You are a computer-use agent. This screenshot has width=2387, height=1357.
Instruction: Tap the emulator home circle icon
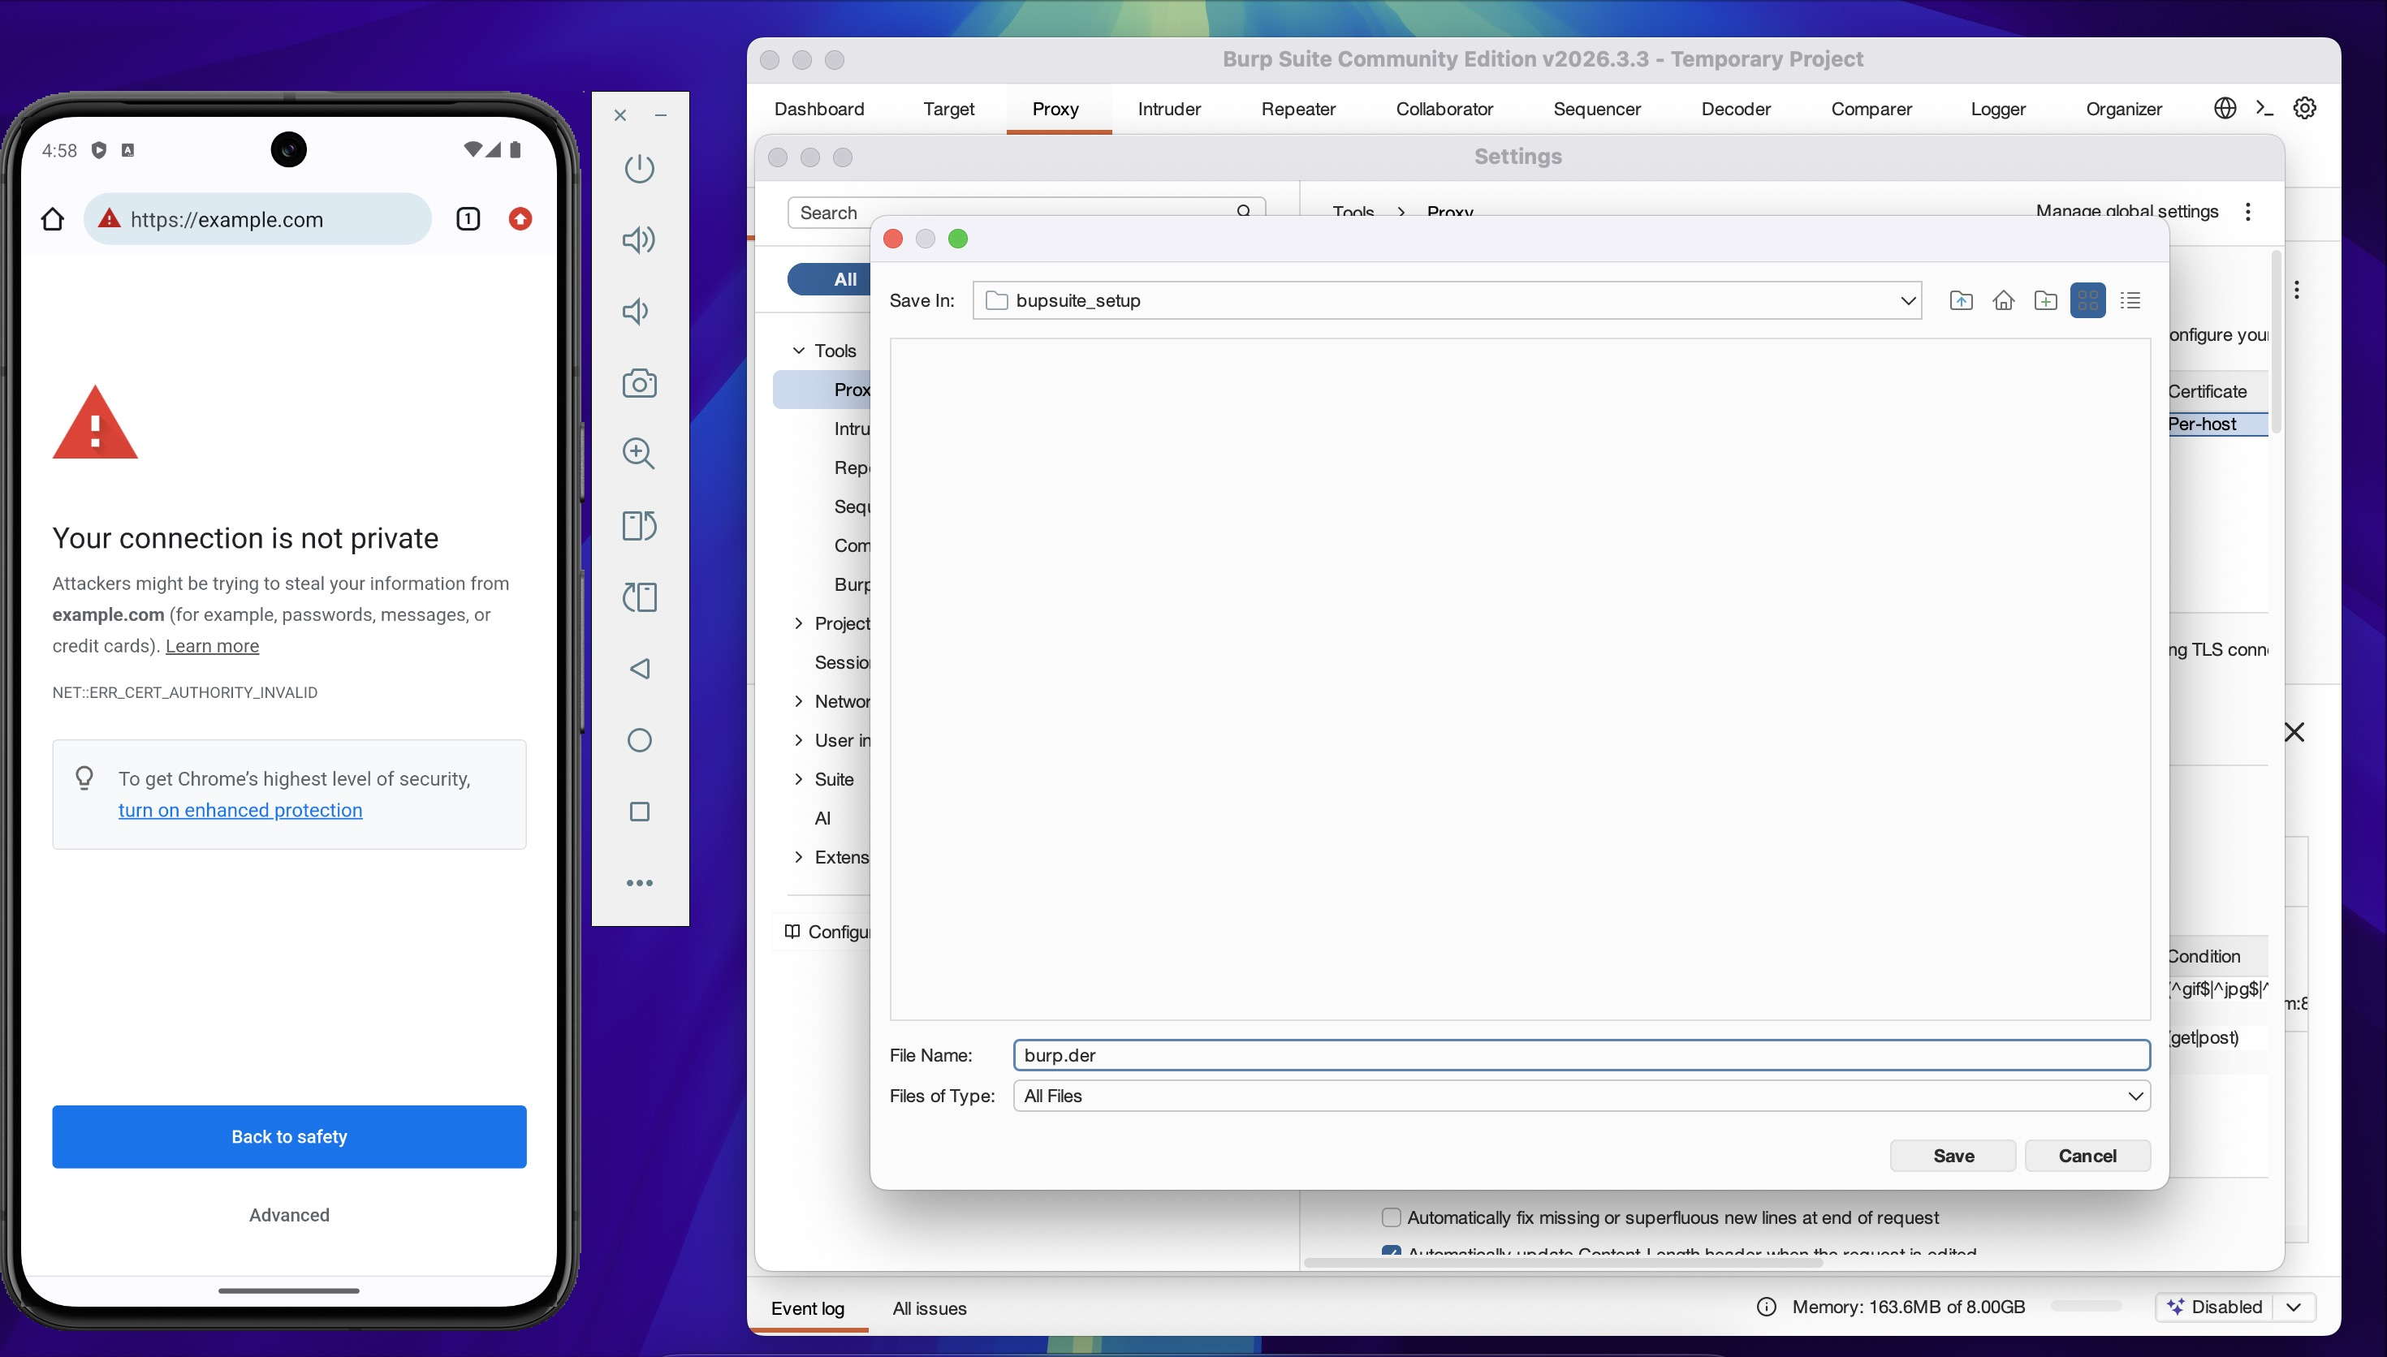point(640,740)
